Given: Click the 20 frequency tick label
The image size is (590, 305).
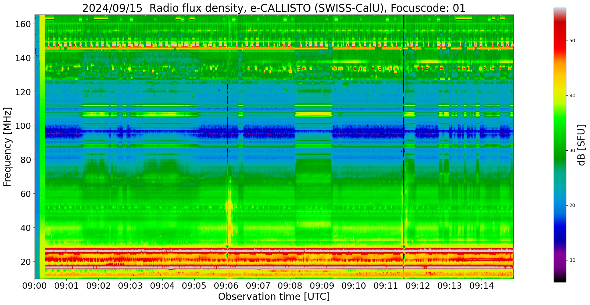Looking at the screenshot, I should click(25, 262).
